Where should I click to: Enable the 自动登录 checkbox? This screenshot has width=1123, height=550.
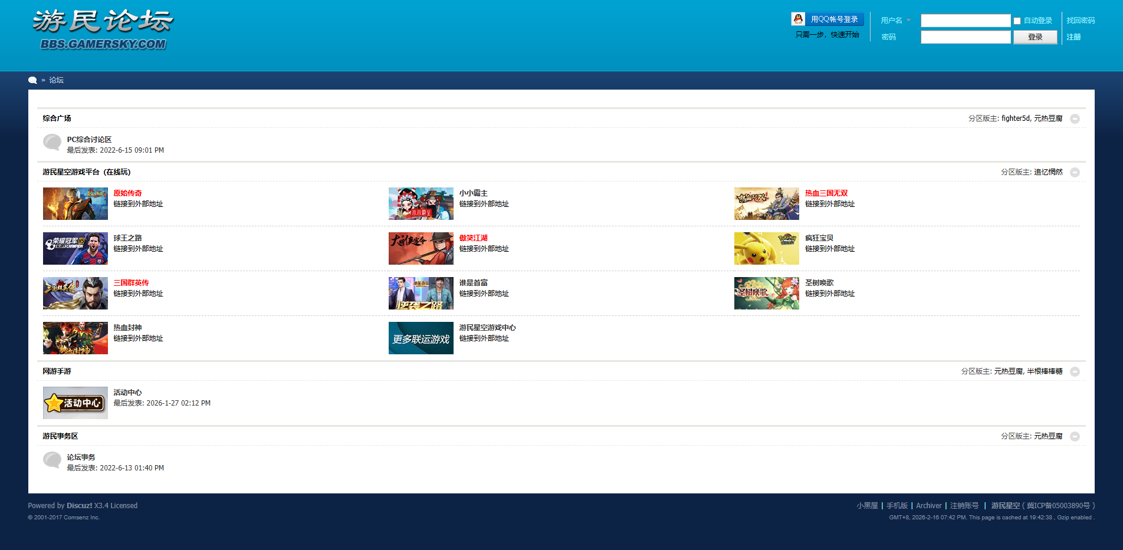tap(1017, 21)
